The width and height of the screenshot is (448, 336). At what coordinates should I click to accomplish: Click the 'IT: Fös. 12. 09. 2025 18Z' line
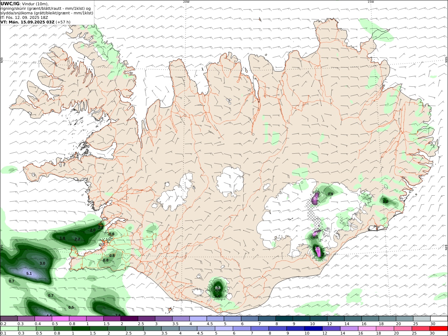(24, 17)
